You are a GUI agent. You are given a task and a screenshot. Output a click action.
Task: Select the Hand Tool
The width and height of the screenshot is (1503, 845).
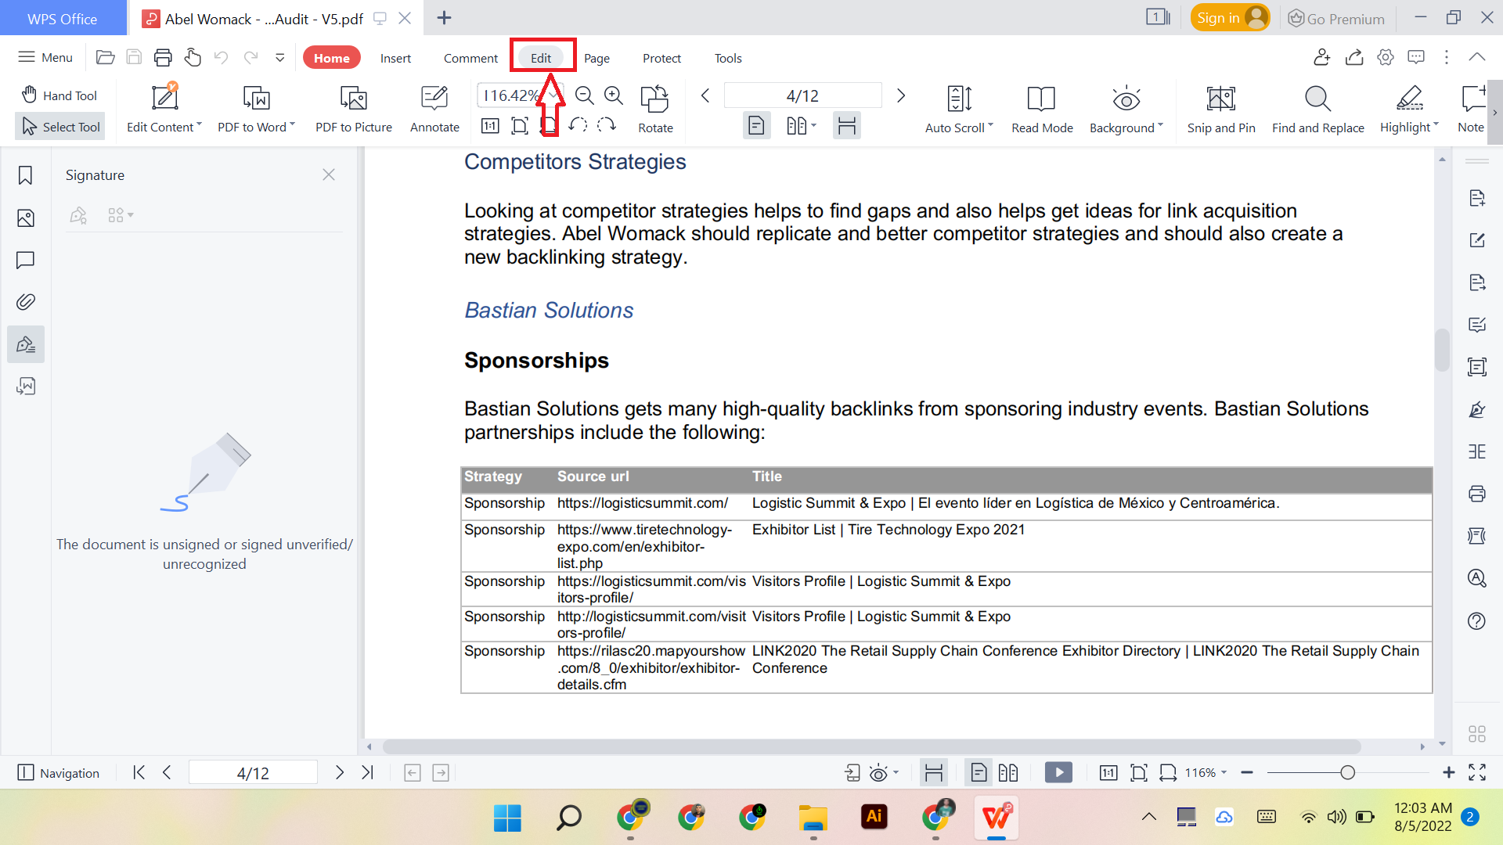59,95
